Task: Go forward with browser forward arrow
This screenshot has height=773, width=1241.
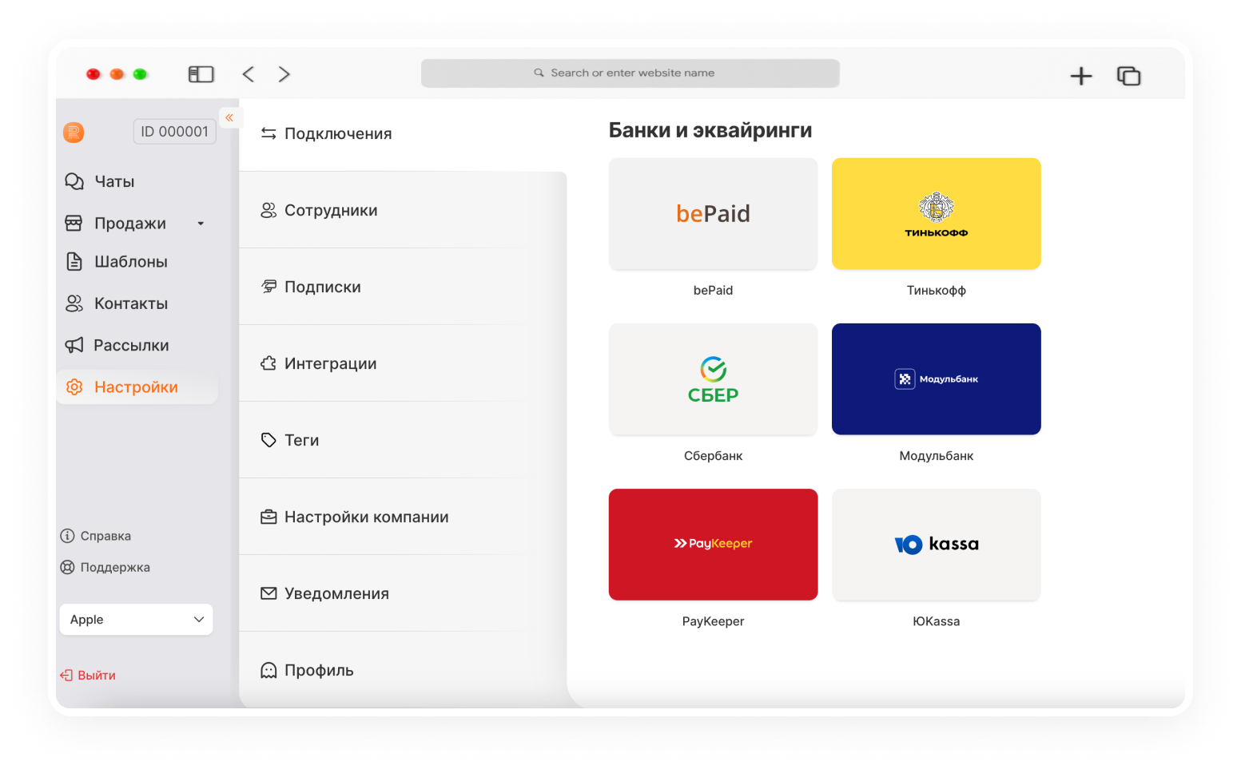Action: [284, 74]
